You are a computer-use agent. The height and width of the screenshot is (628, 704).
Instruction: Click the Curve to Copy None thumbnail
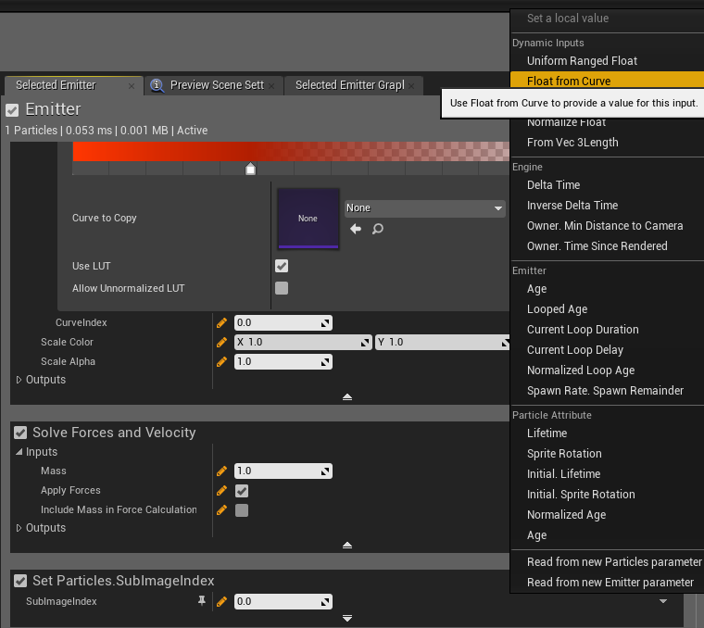pos(308,219)
